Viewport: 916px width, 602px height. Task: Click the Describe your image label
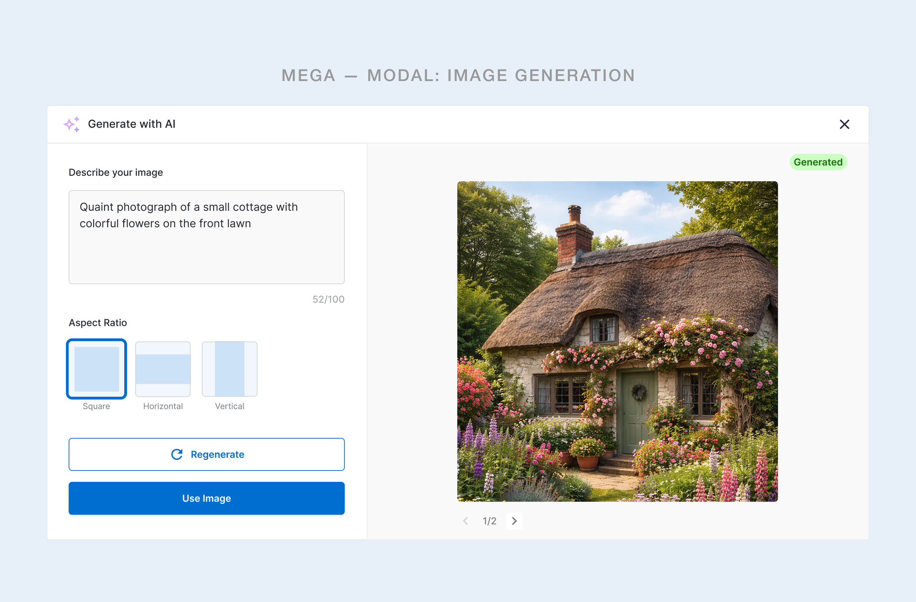click(x=115, y=172)
